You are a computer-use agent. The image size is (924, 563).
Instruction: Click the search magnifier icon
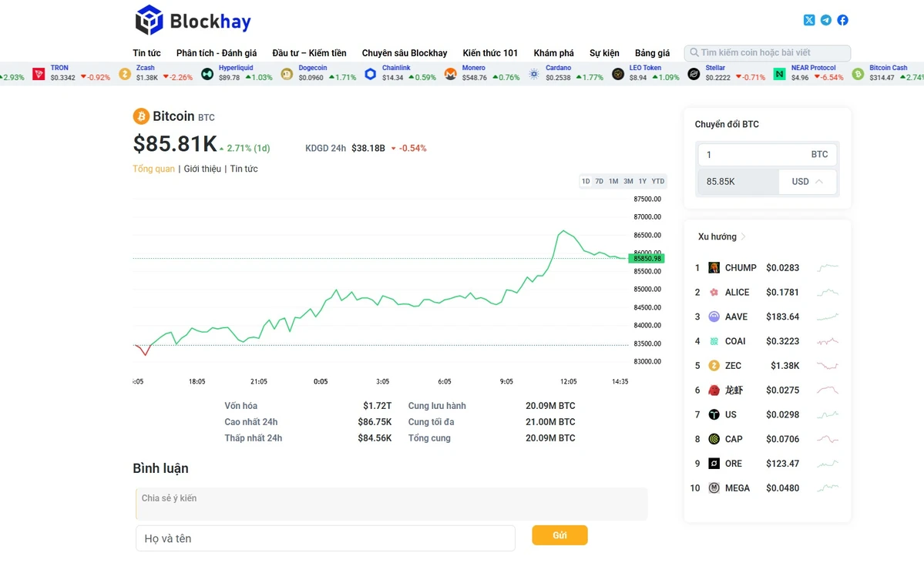tap(694, 52)
